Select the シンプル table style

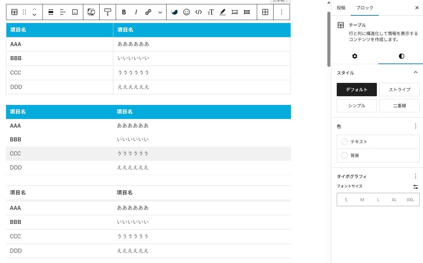pos(356,106)
